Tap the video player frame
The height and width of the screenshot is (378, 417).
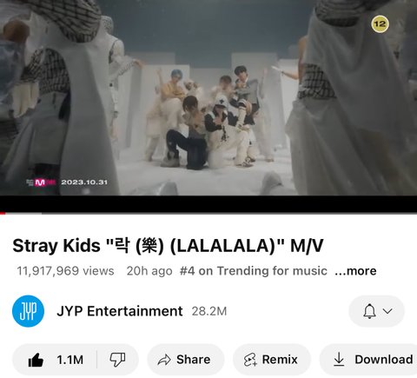[208, 97]
